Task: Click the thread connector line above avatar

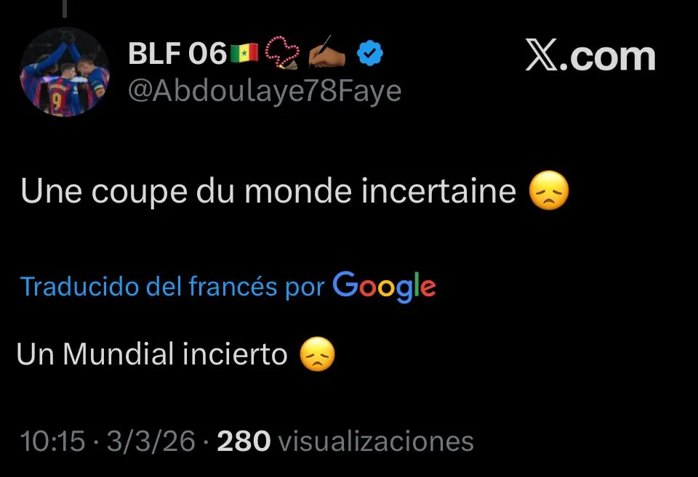Action: point(65,9)
